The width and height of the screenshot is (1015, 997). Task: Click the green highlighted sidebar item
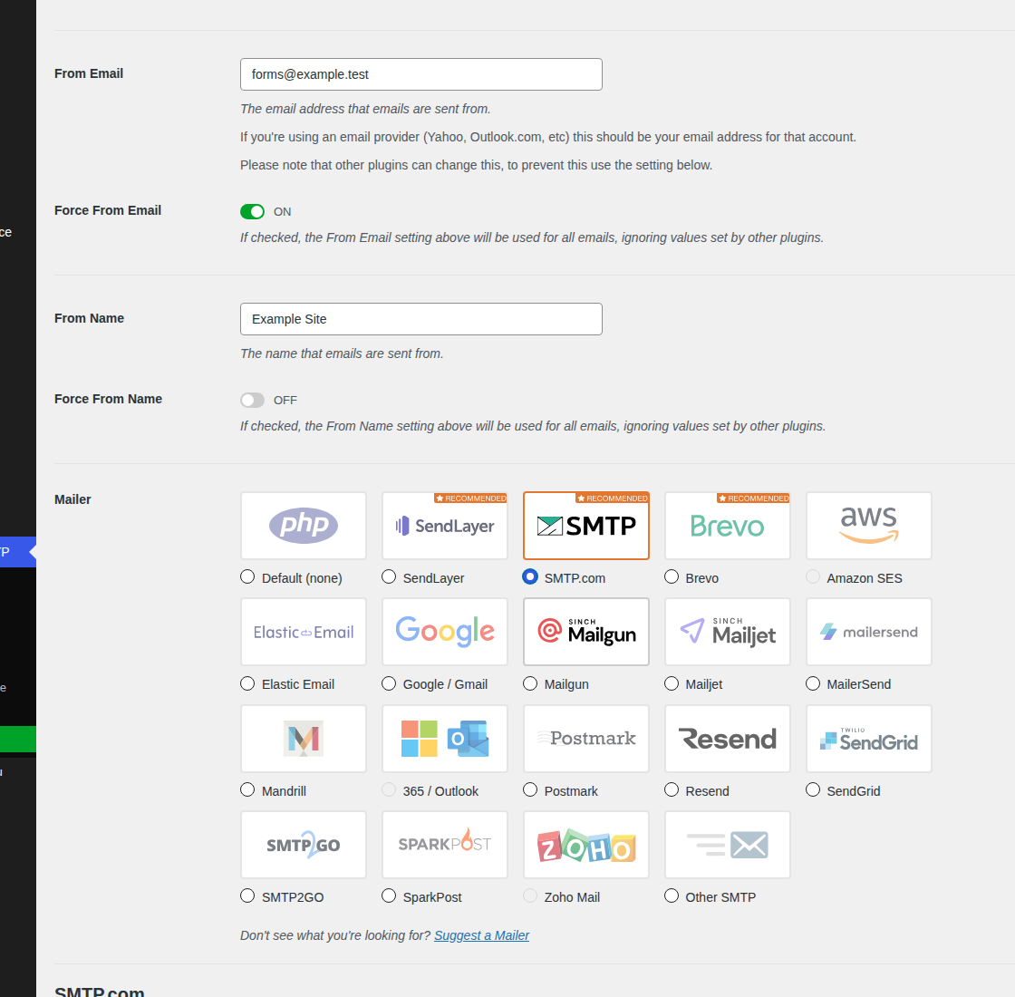tap(18, 740)
